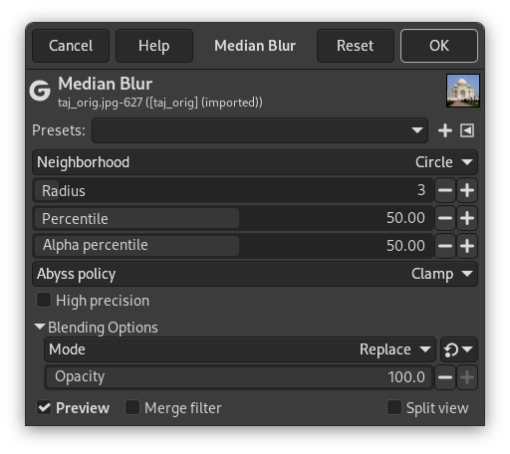The image size is (510, 454).
Task: Open the Abyss policy Clamp dropdown
Action: pos(255,274)
